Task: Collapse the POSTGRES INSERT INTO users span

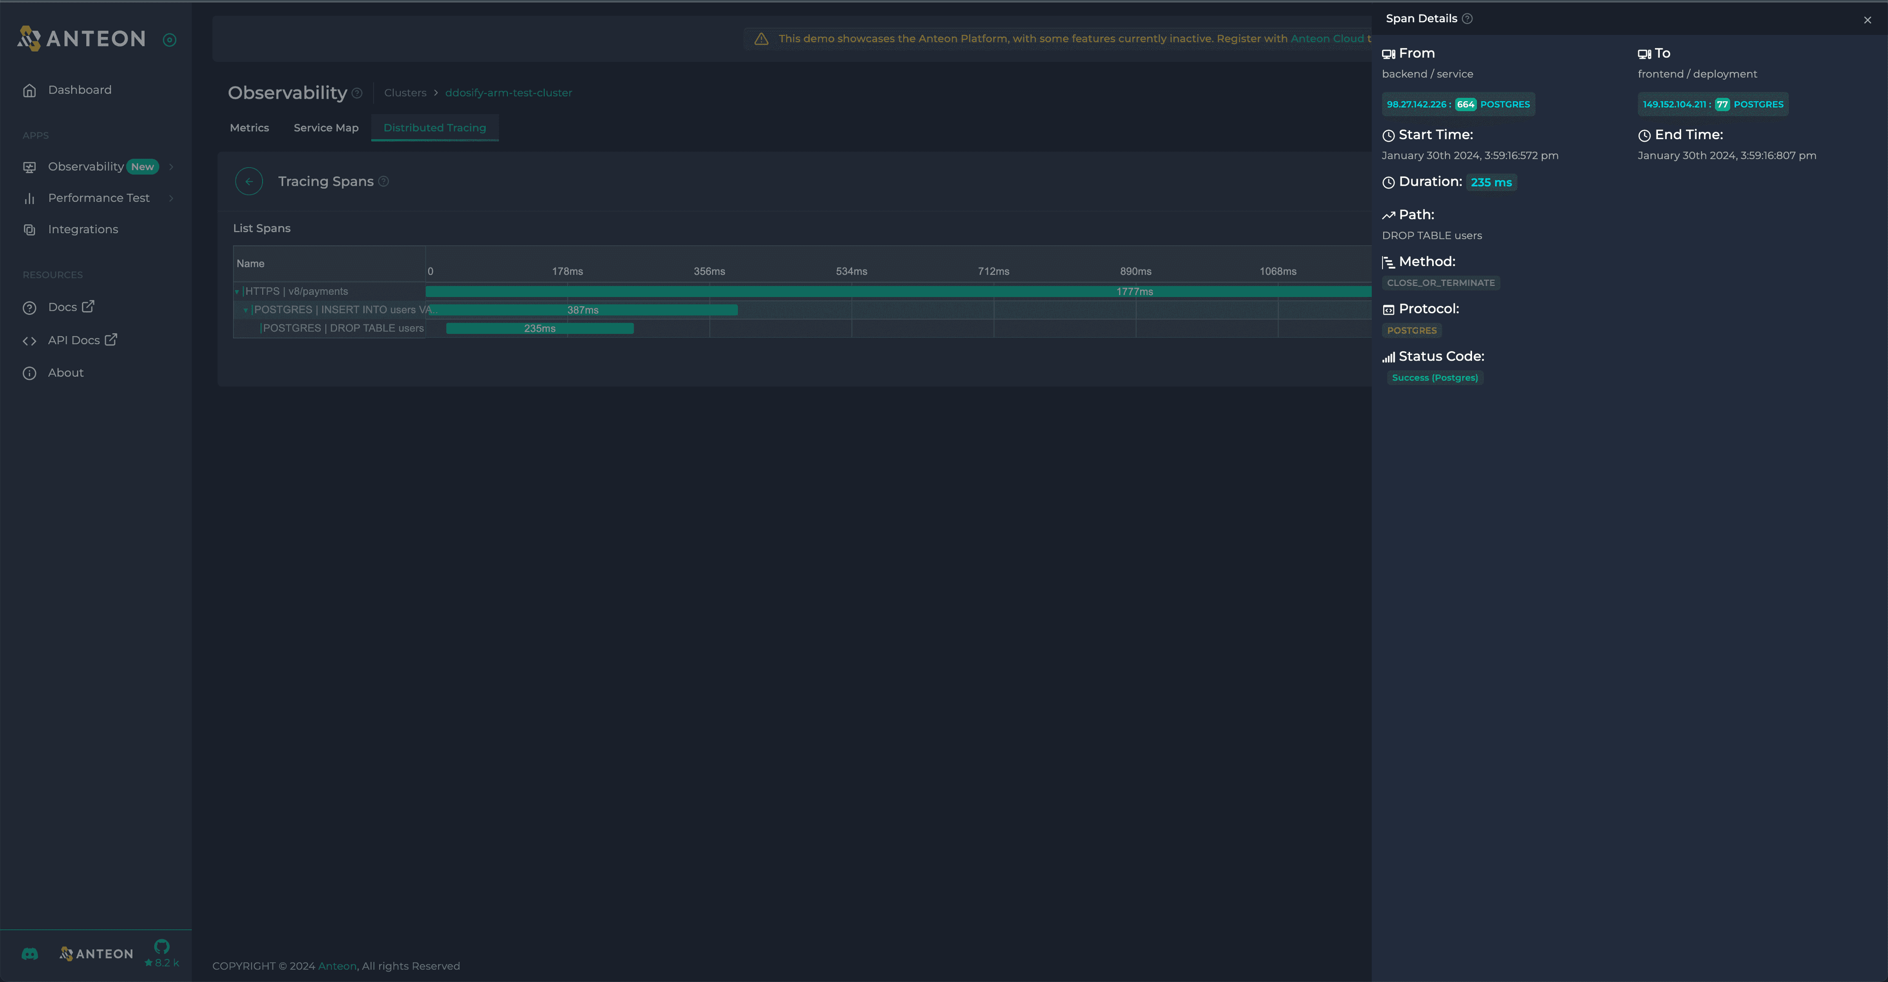Action: [x=246, y=310]
